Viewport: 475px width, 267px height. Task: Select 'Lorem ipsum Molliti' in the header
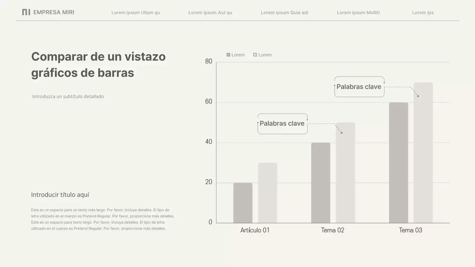358,13
